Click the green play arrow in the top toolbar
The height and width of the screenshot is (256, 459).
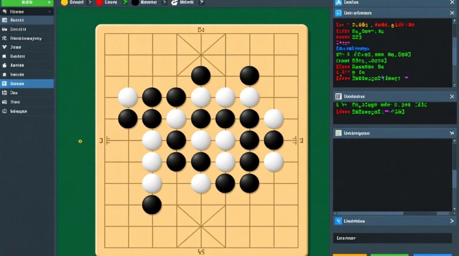pos(125,3)
